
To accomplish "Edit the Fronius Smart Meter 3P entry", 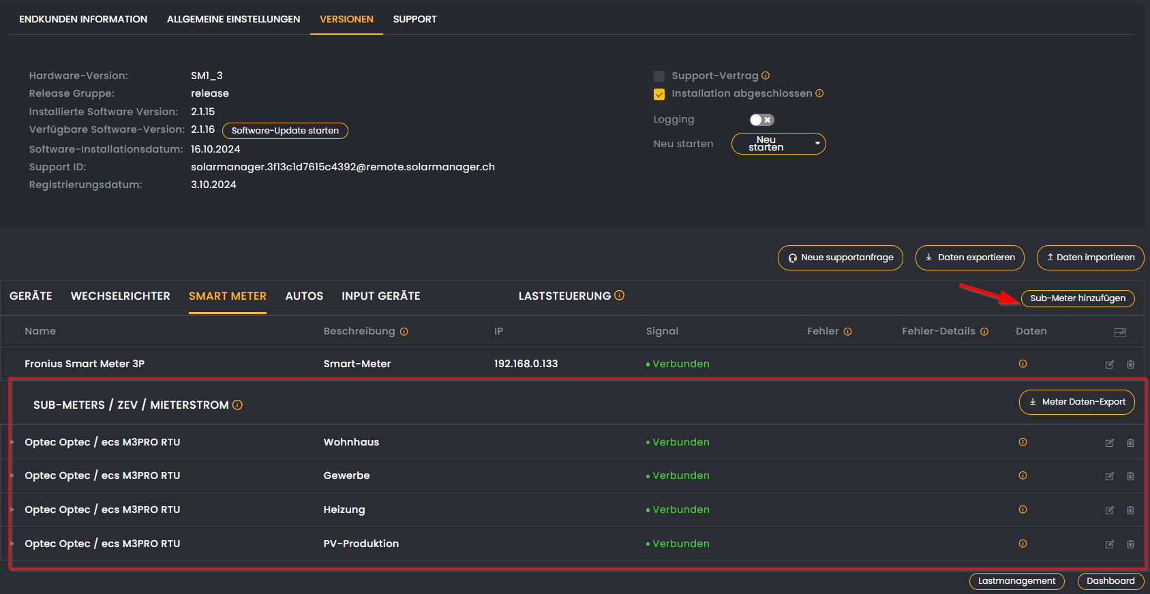I will click(1109, 364).
